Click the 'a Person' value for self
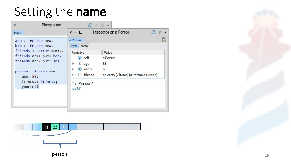This screenshot has width=291, height=163. tap(109, 58)
